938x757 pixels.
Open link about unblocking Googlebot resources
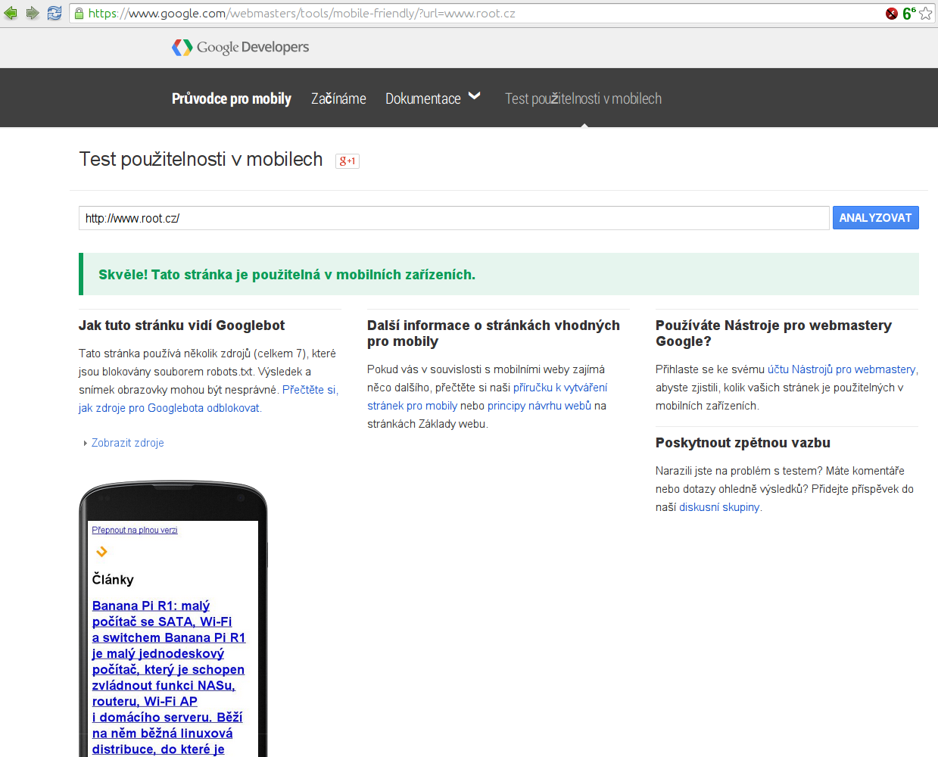208,399
